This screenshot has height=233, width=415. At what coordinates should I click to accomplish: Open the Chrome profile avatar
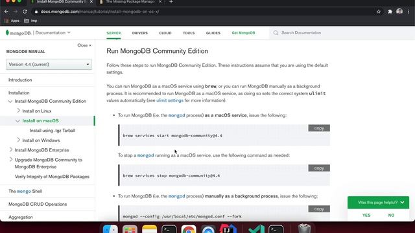click(x=399, y=12)
